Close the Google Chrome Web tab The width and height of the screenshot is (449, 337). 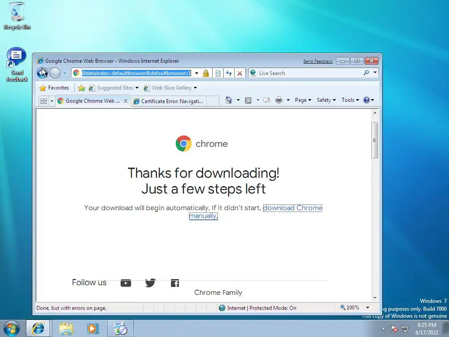[125, 101]
